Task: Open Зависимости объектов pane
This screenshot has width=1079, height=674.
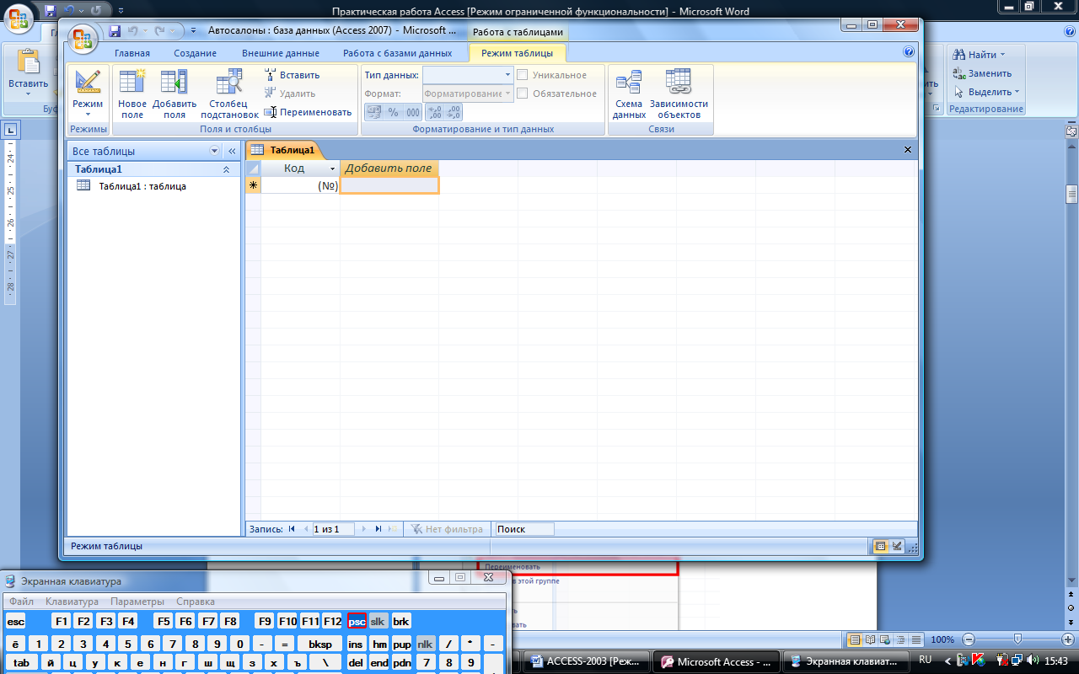Action: click(x=679, y=94)
